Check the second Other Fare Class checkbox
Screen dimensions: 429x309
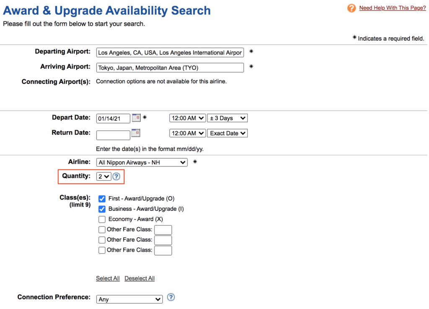click(x=102, y=240)
